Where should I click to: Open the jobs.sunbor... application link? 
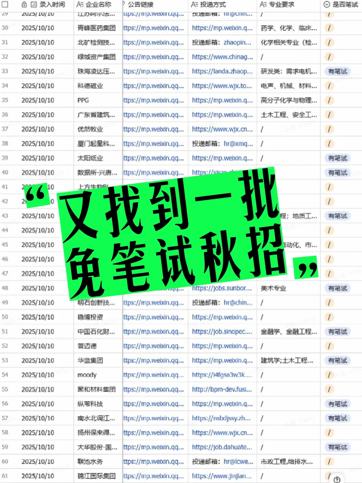tap(222, 288)
